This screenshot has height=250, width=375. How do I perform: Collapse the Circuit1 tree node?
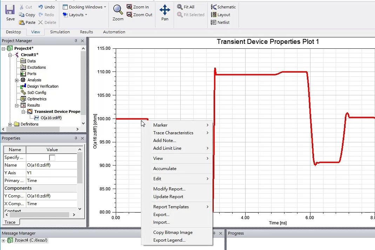10,55
